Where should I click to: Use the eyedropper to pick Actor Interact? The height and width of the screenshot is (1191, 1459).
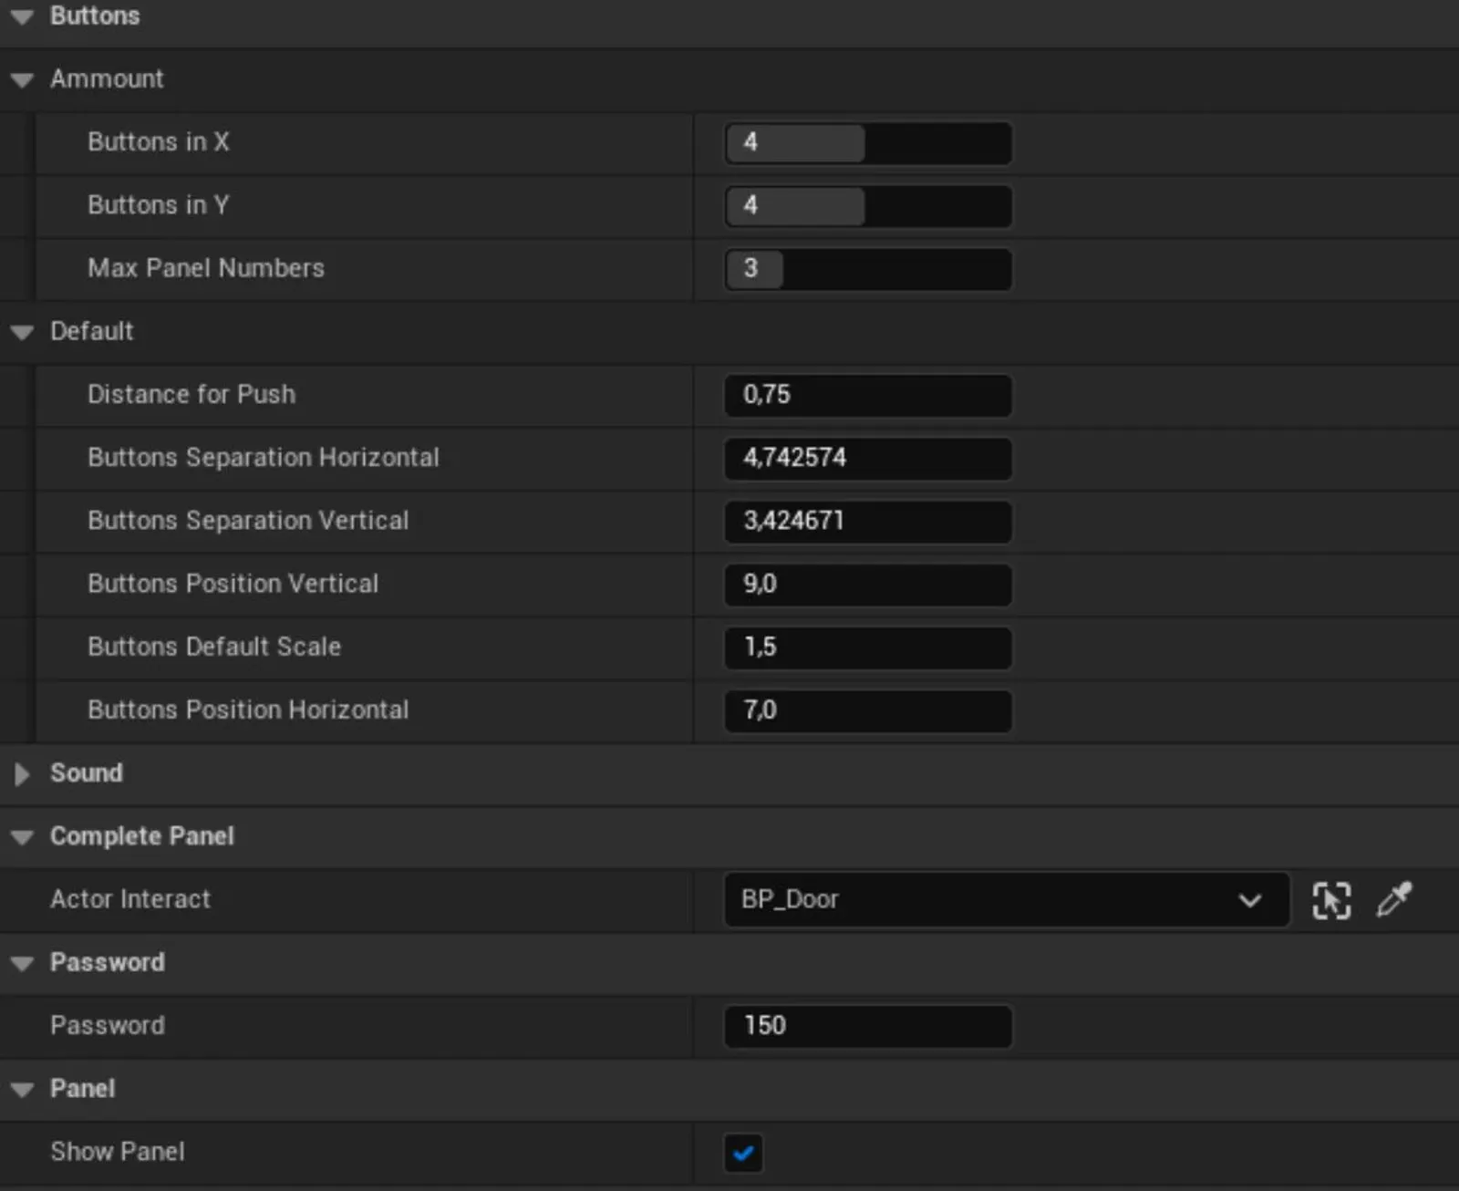point(1393,900)
